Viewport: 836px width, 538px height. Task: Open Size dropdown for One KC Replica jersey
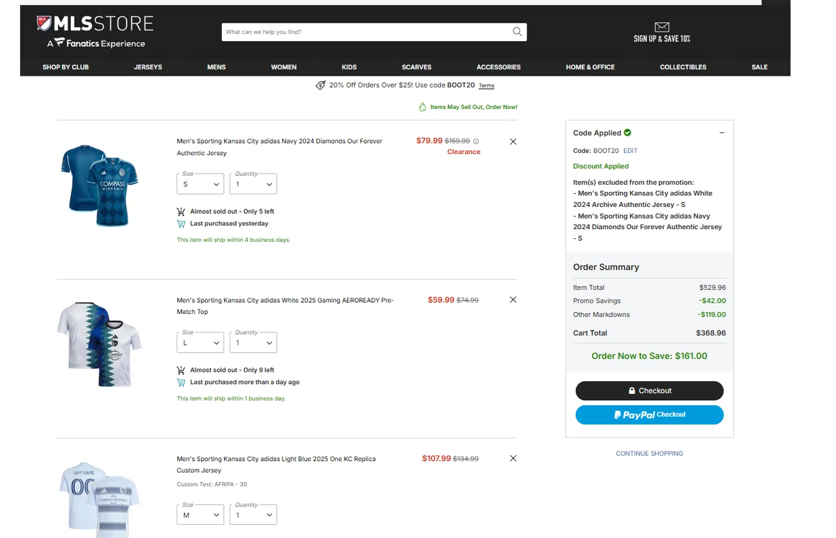coord(200,515)
